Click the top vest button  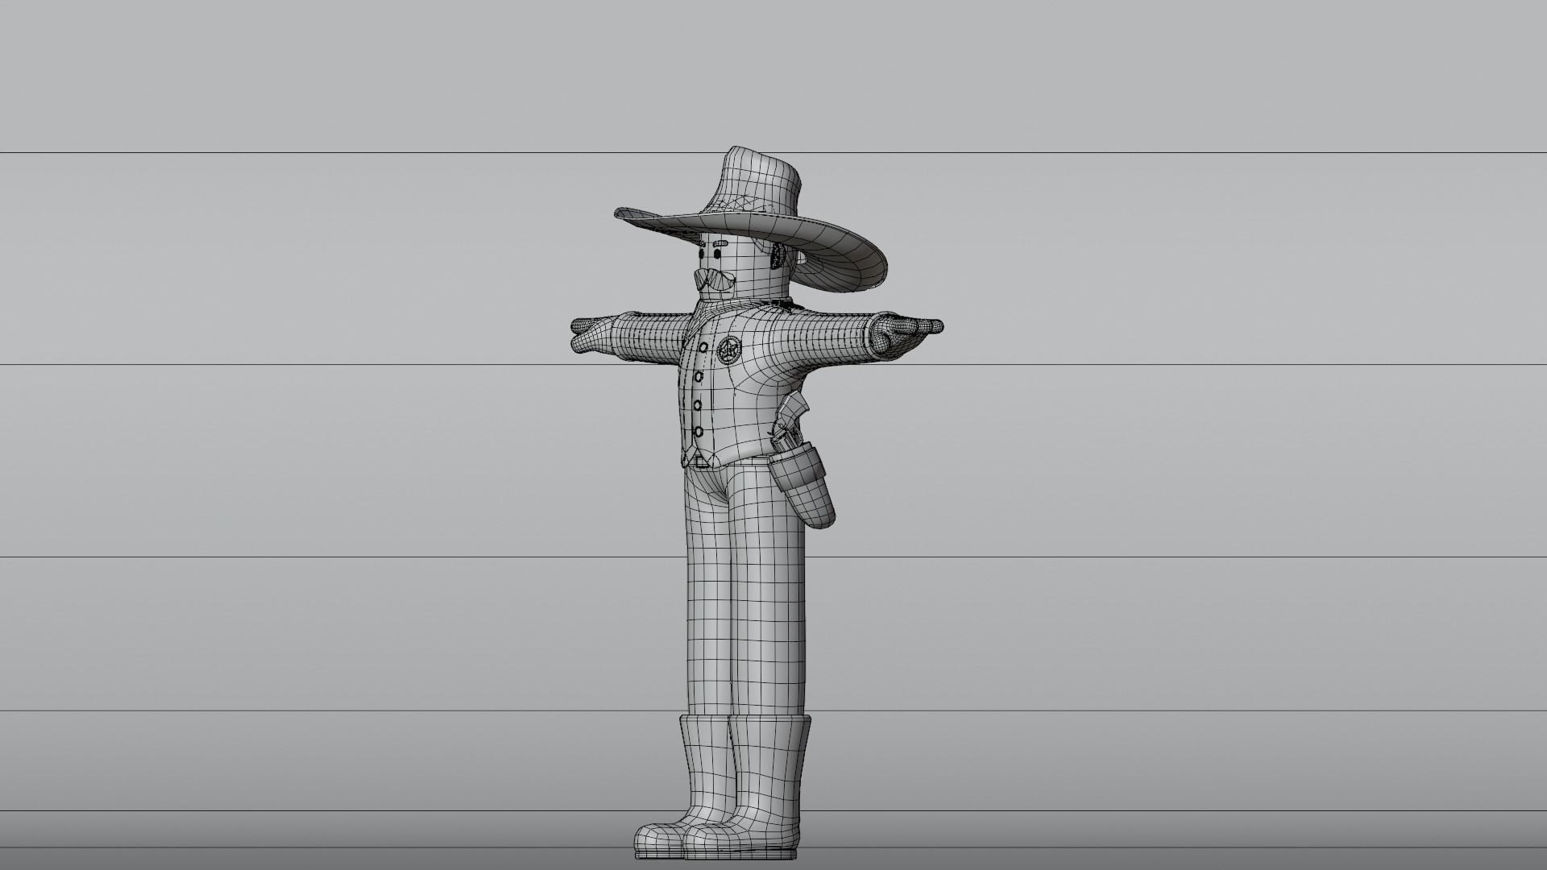tap(703, 349)
